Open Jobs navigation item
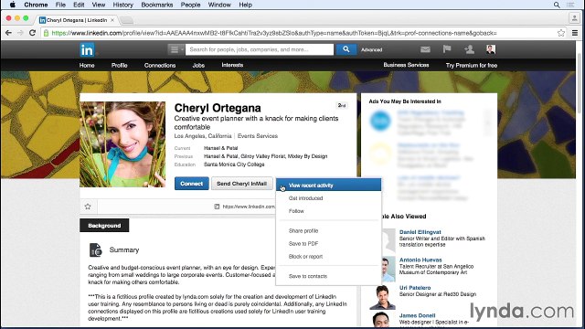The width and height of the screenshot is (585, 329). [198, 65]
